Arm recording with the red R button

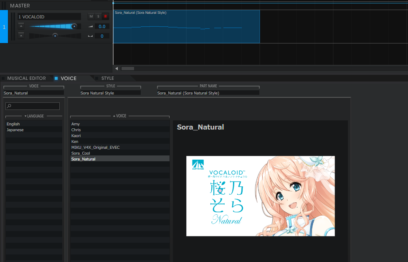coord(105,16)
